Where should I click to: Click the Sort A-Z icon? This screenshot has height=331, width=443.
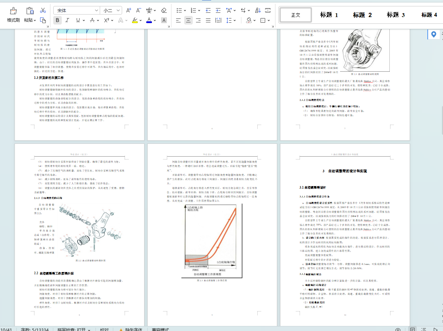pyautogui.click(x=258, y=11)
